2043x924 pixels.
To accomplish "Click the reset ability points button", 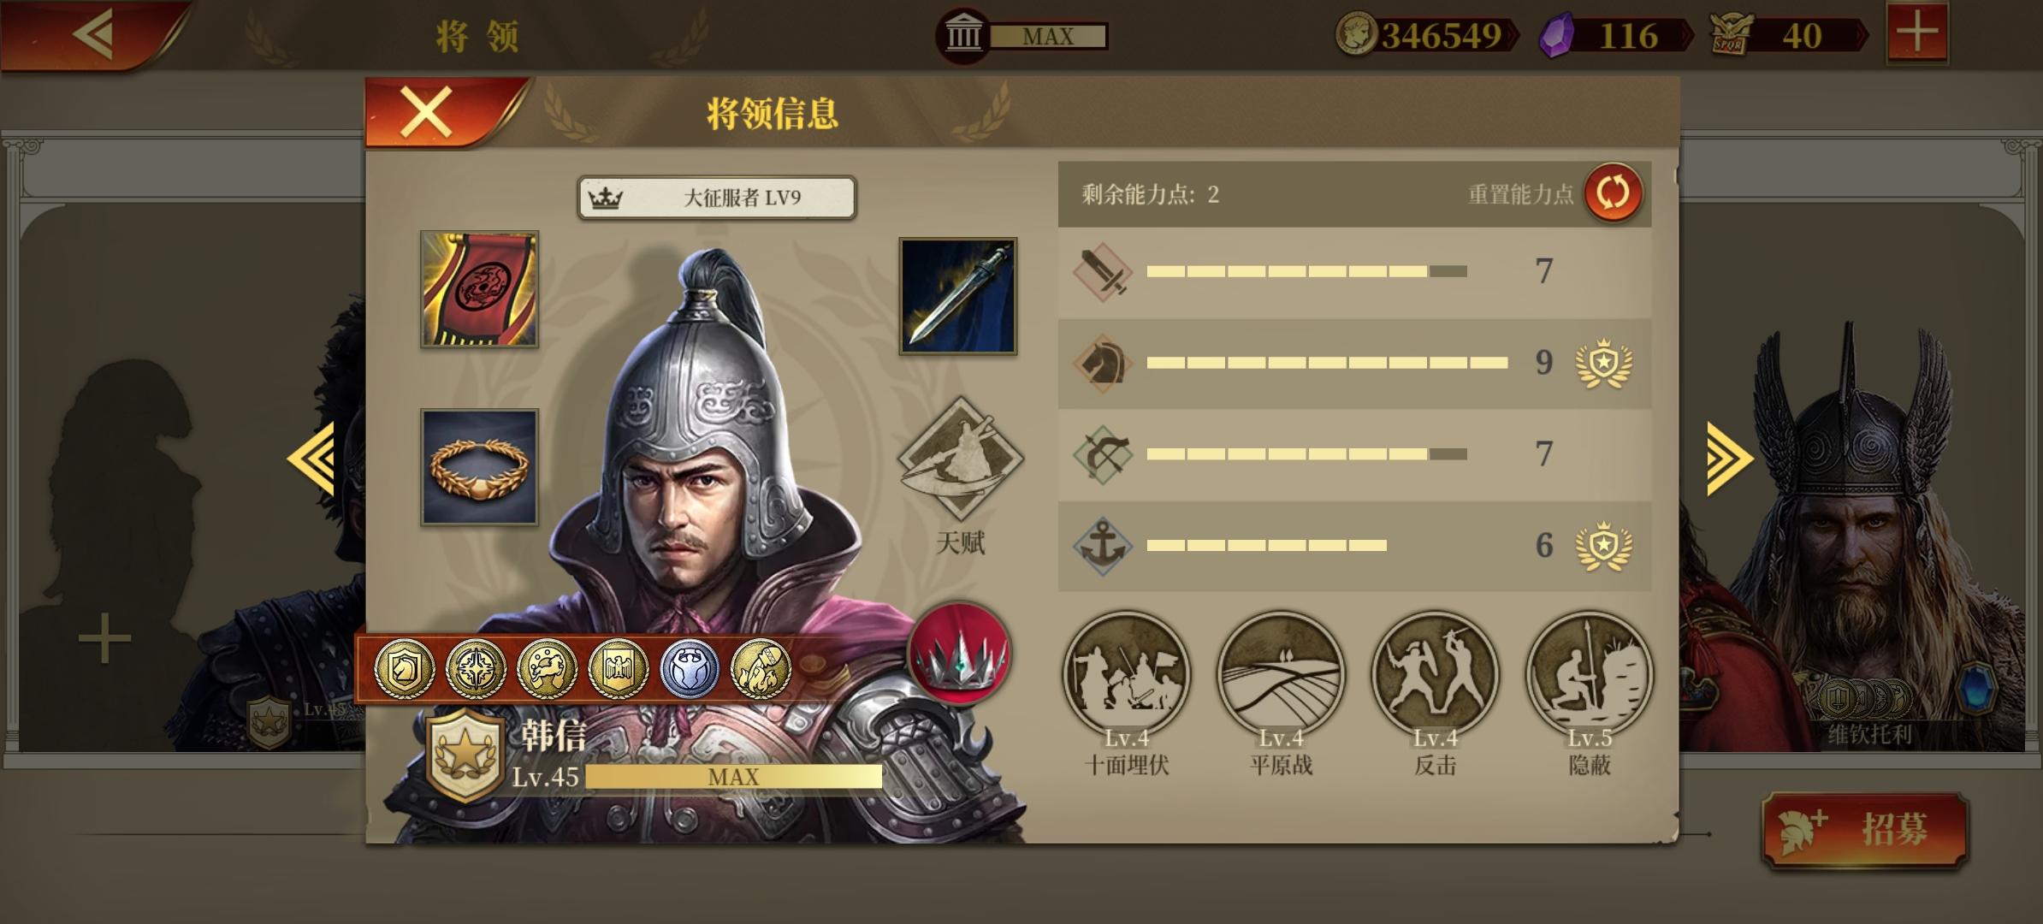I will pos(1613,193).
